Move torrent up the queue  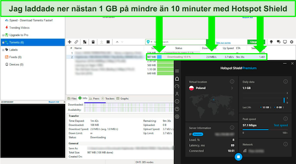tap(117, 42)
